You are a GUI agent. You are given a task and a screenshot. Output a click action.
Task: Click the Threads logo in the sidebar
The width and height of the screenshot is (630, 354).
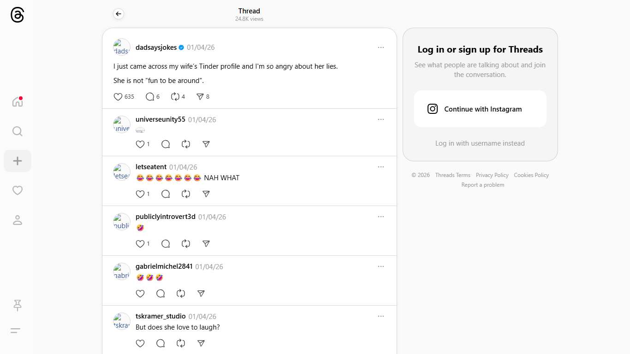click(x=17, y=15)
